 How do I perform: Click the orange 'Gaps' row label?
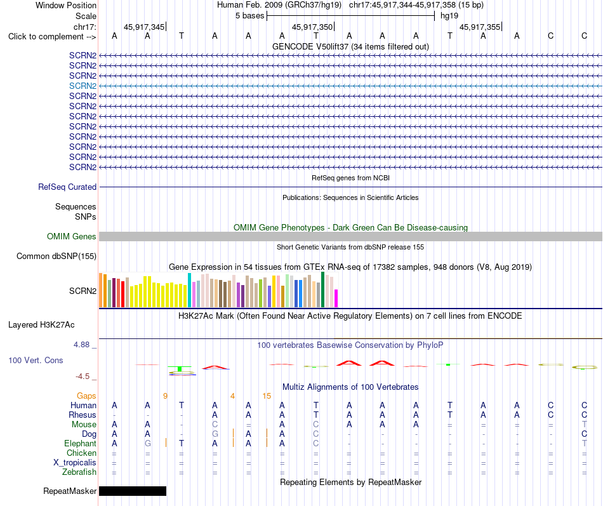point(86,396)
